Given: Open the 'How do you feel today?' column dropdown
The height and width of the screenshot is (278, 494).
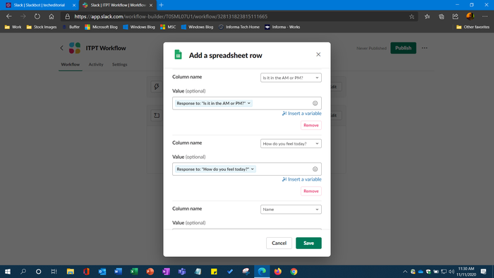Looking at the screenshot, I should coord(291,143).
